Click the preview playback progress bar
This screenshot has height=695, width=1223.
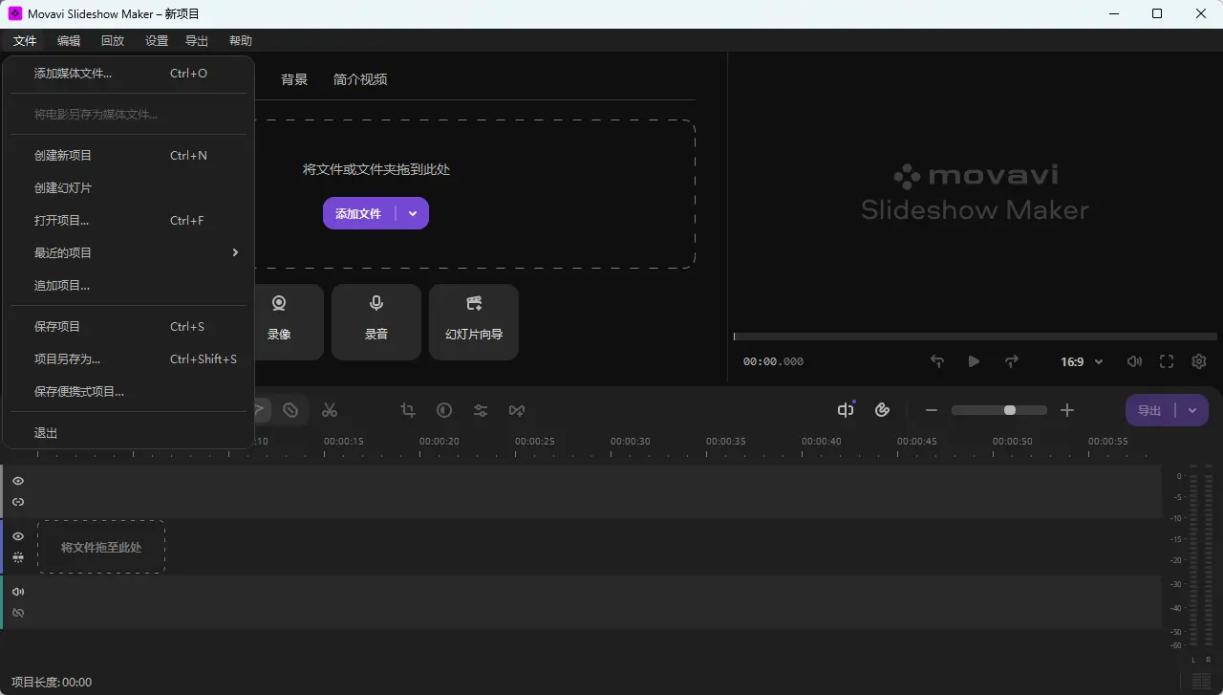975,337
